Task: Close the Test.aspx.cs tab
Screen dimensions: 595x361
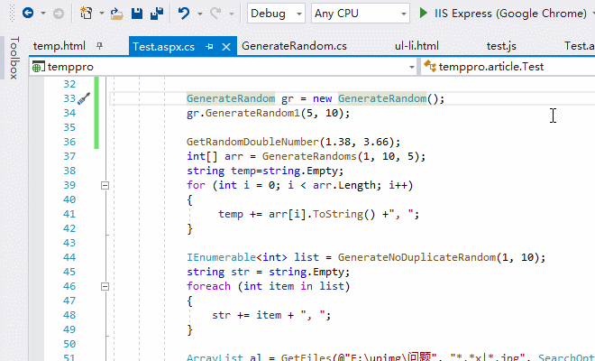Action: 226,47
